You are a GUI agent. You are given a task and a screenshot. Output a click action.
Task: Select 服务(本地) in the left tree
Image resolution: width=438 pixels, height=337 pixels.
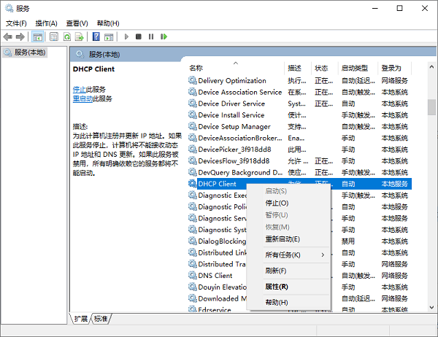pos(29,53)
